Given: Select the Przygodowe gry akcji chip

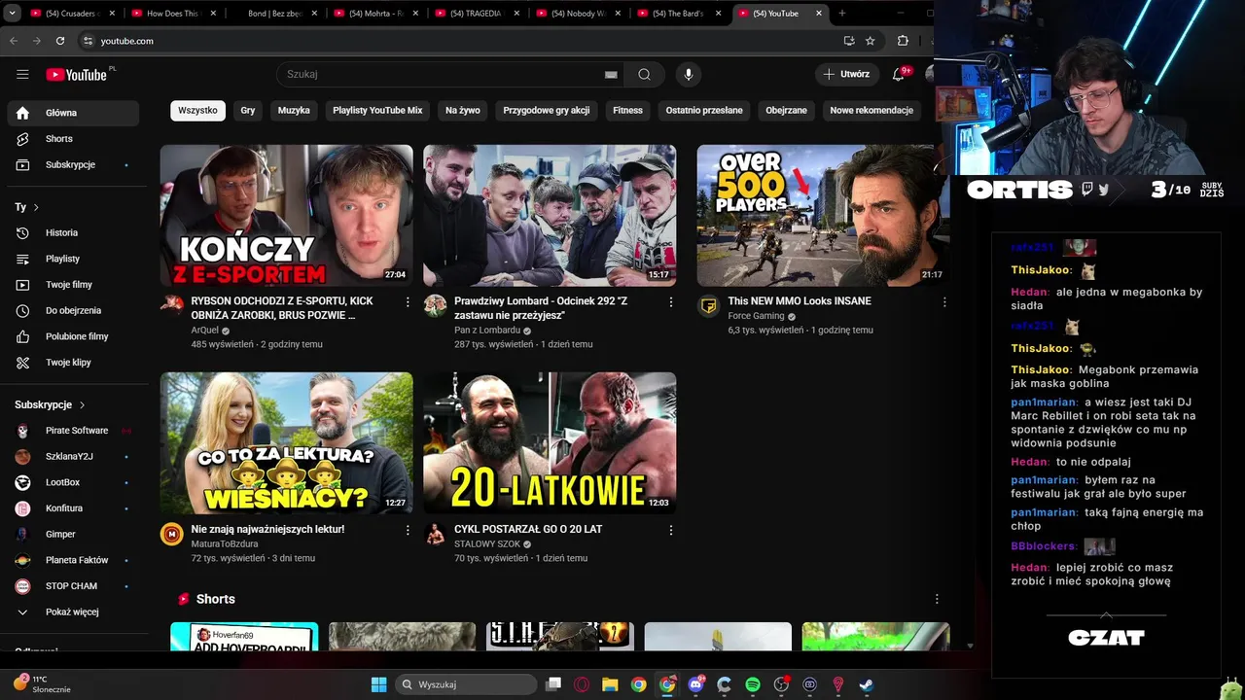Looking at the screenshot, I should 547,110.
